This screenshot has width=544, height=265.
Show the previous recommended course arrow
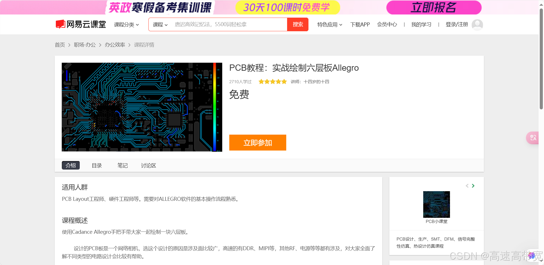click(467, 186)
